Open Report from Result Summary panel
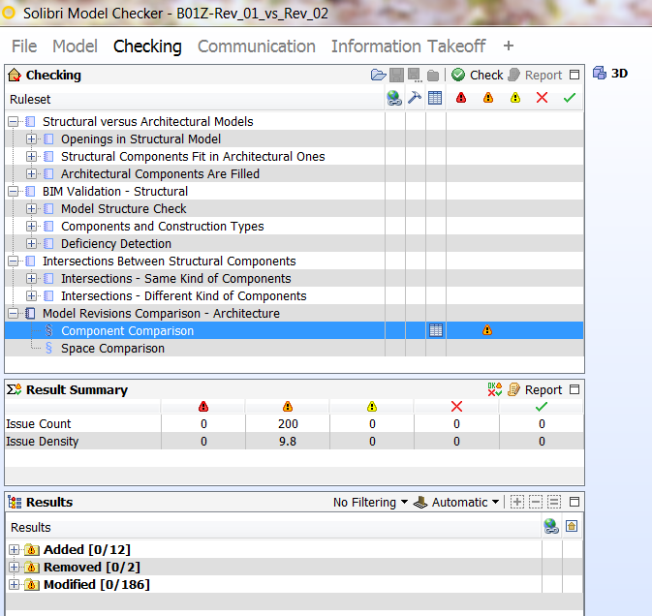Screen dimensions: 652x616 coord(535,389)
